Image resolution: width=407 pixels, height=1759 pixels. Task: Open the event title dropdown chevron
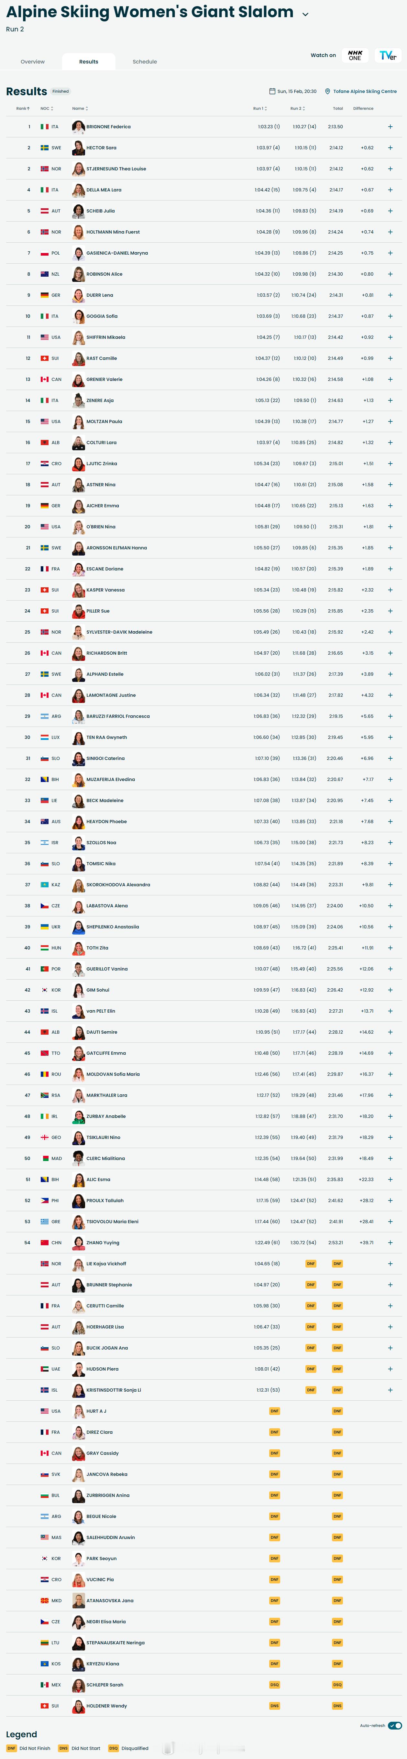[x=305, y=14]
